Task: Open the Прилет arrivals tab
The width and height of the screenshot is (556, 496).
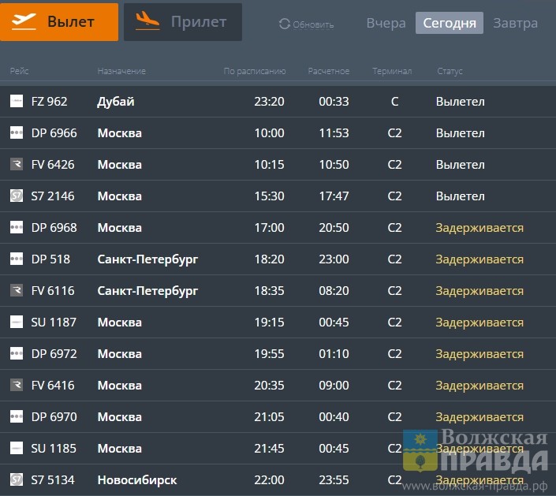Action: (x=183, y=22)
